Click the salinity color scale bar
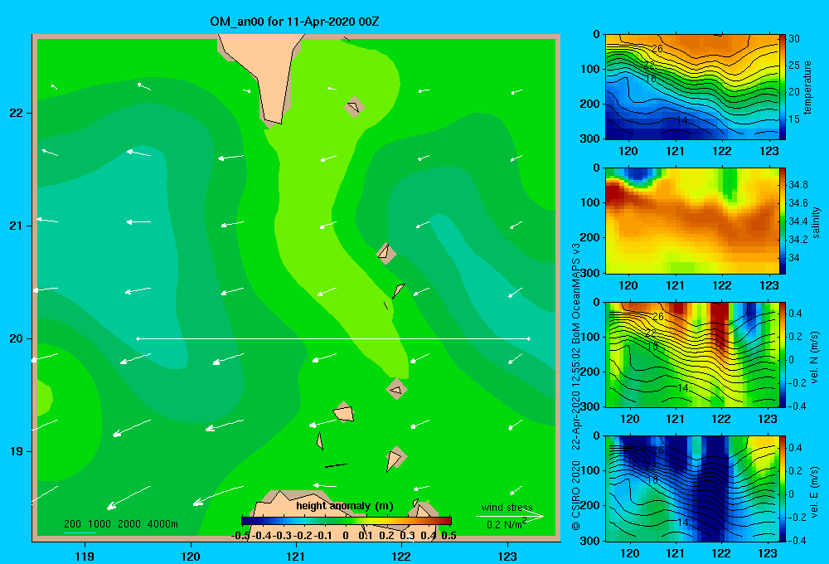This screenshot has width=829, height=564. point(782,221)
